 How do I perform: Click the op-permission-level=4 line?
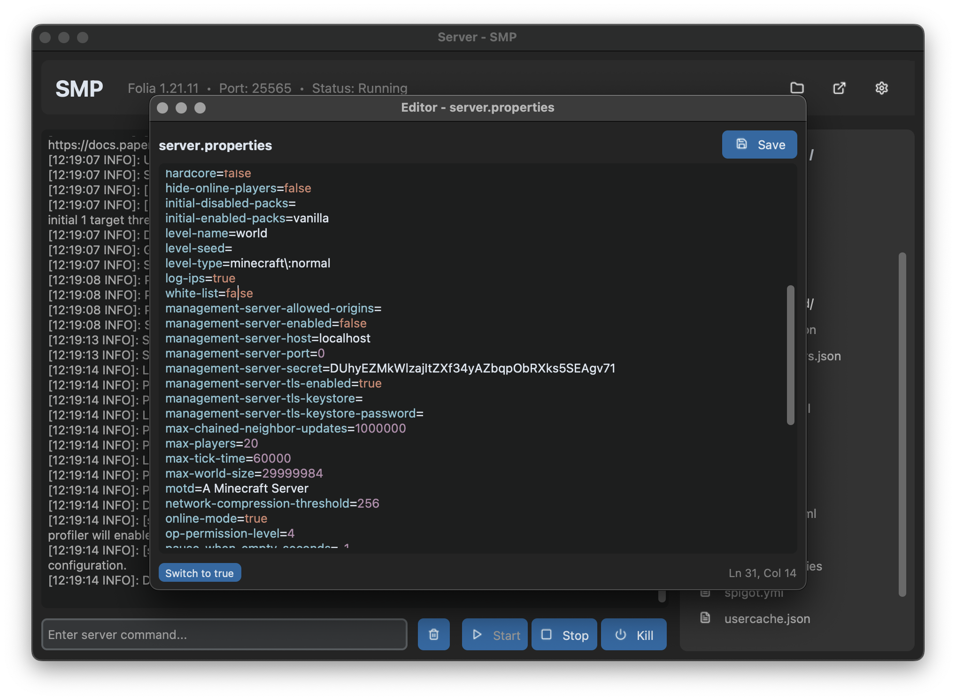(x=230, y=533)
